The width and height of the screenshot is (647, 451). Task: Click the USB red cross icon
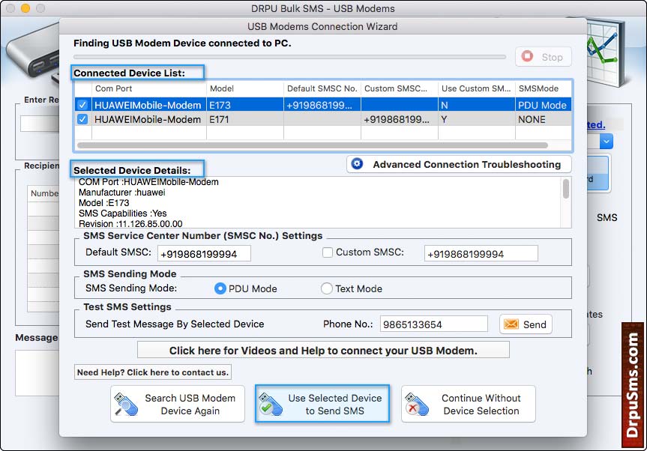(417, 405)
